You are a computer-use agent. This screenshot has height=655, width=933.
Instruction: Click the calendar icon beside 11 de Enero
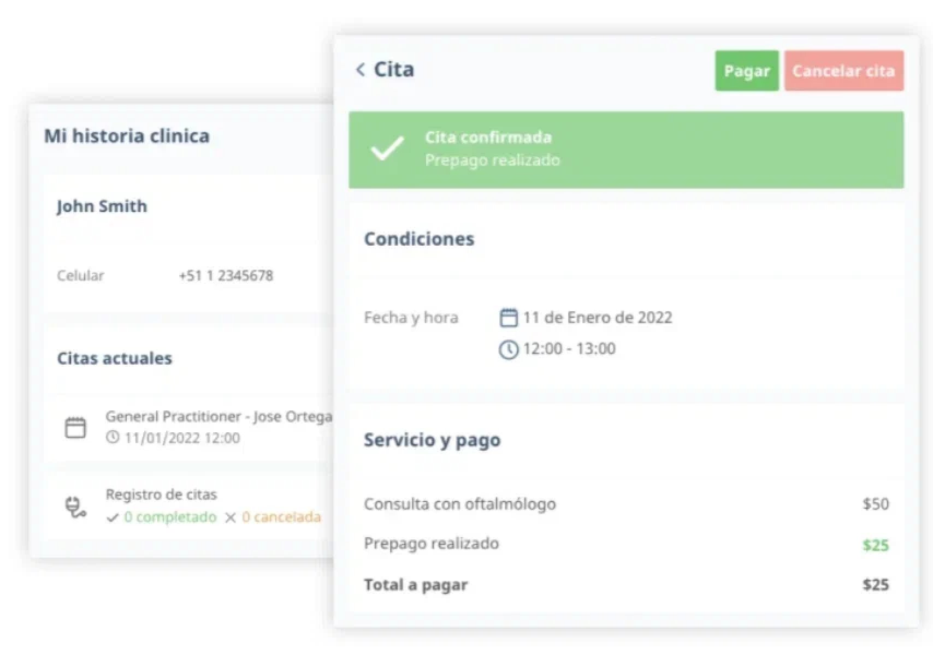click(508, 318)
